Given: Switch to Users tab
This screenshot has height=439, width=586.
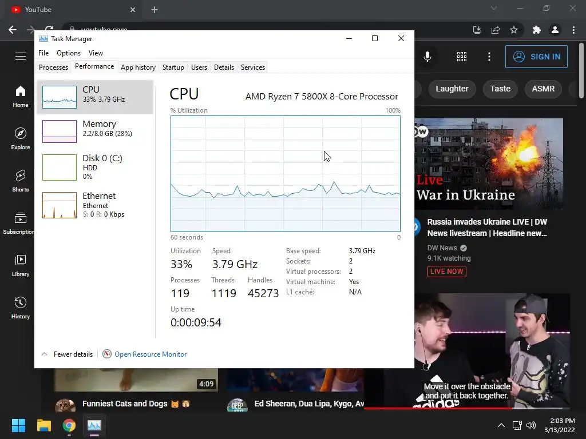Looking at the screenshot, I should [199, 67].
